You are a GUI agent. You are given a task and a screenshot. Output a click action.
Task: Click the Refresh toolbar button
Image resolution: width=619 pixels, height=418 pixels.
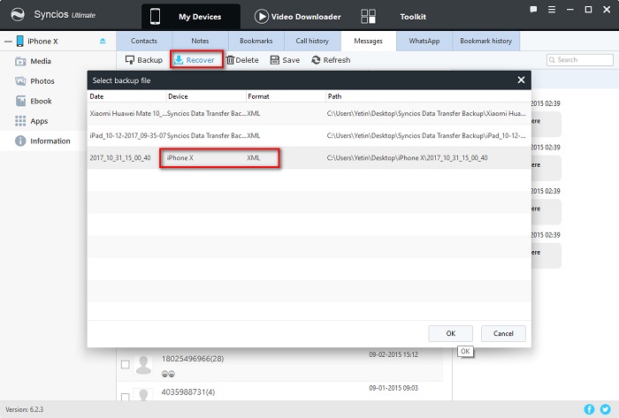pos(331,60)
